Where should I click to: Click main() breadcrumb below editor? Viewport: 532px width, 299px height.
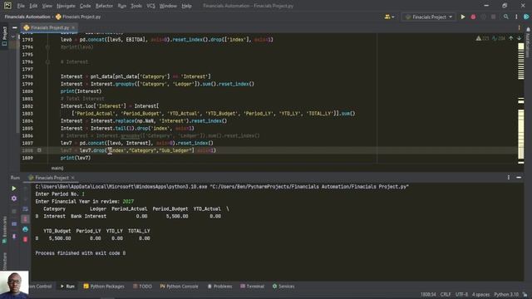pos(57,168)
